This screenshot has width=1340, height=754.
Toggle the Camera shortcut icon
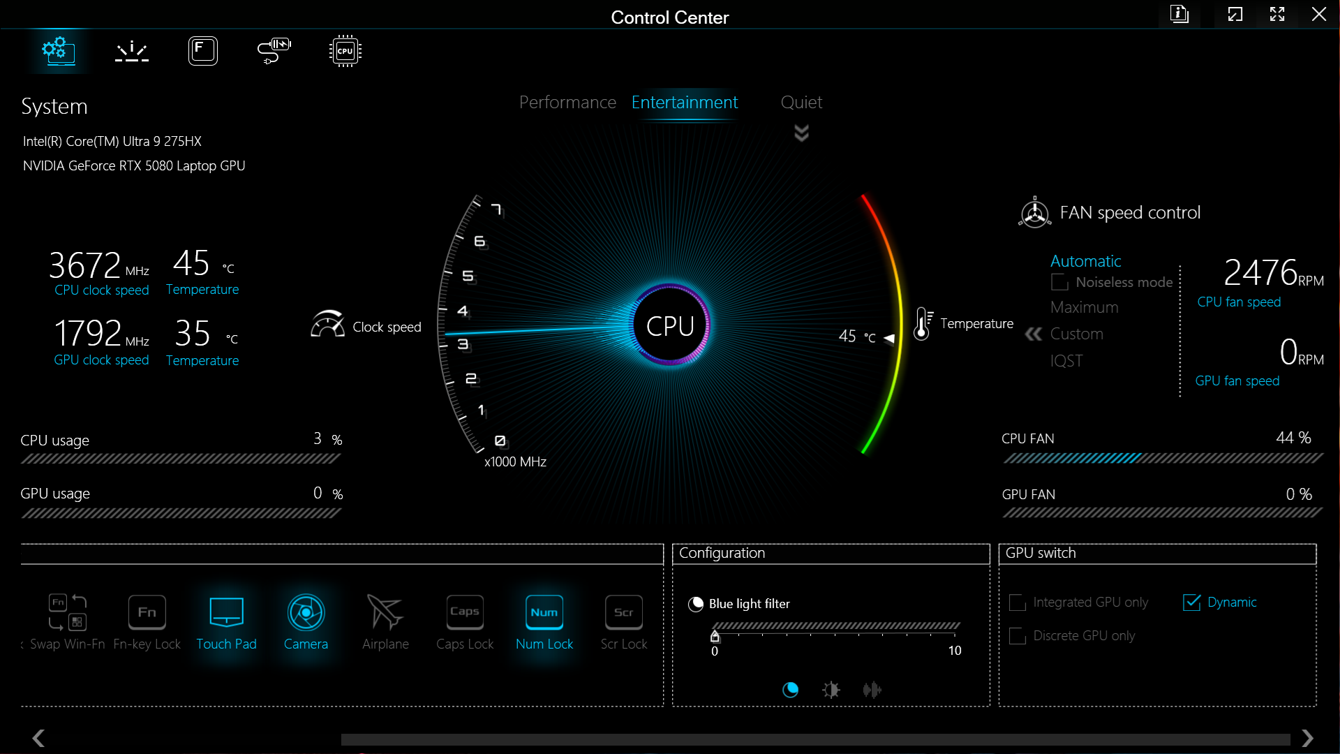306,613
